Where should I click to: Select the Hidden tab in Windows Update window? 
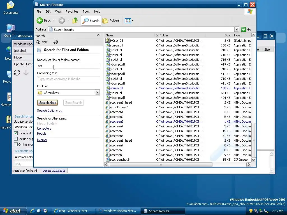23,57
